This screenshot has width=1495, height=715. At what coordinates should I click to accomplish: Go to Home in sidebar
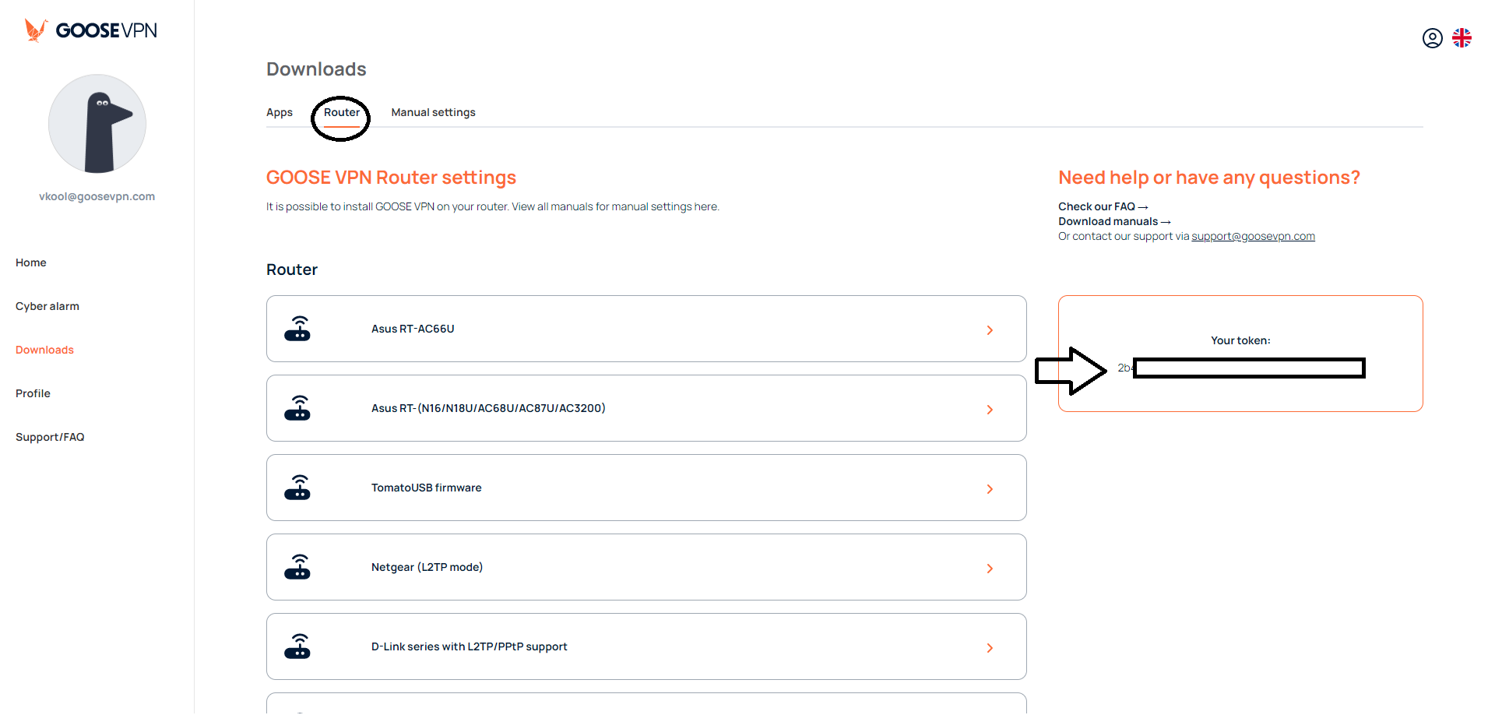(x=31, y=262)
